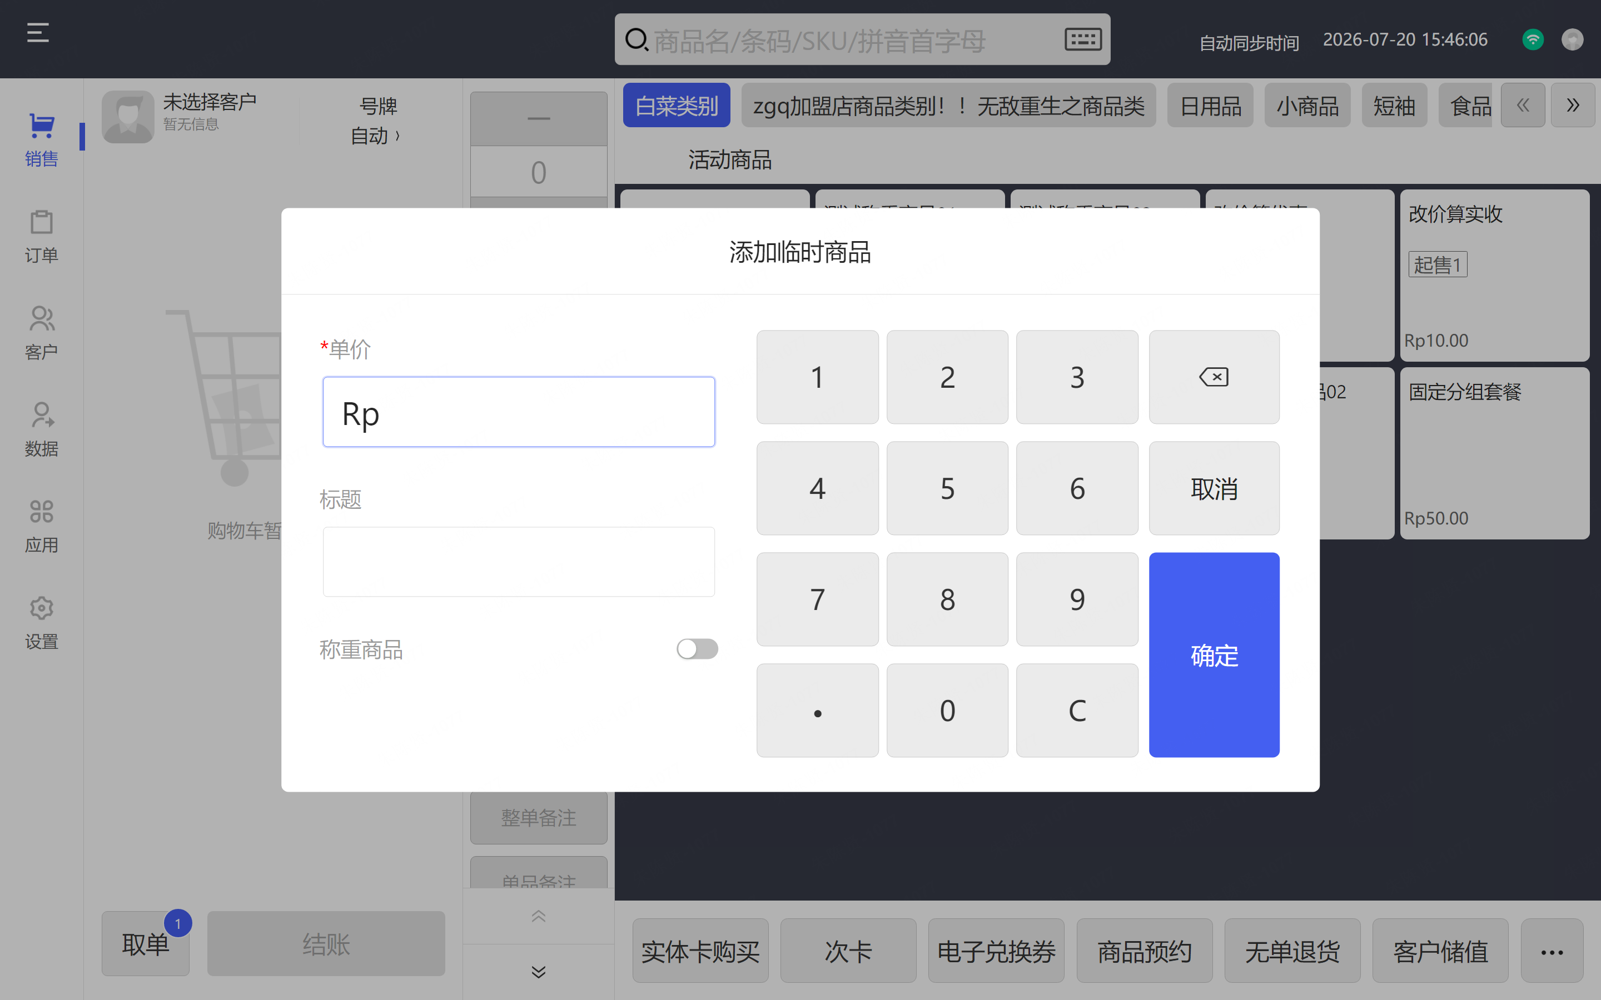This screenshot has width=1601, height=1000.
Task: Tap keypad digit 9
Action: pyautogui.click(x=1077, y=599)
